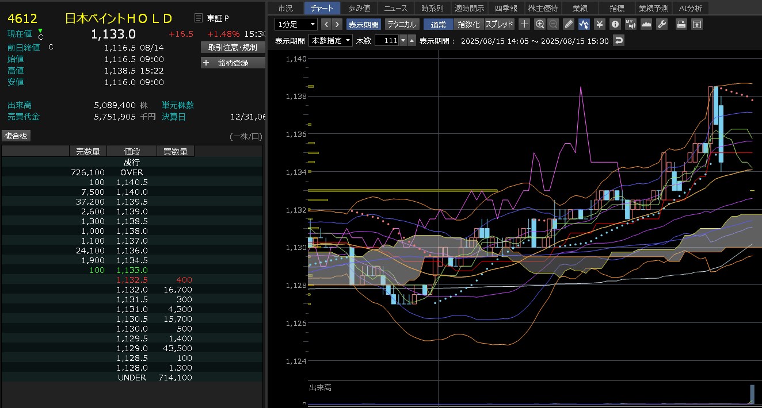Click stock code 4612
The width and height of the screenshot is (762, 408).
click(x=21, y=18)
